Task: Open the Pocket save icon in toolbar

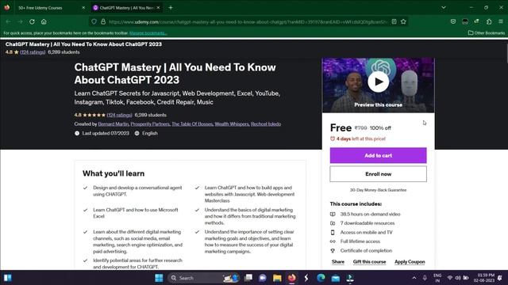Action: coord(453,21)
